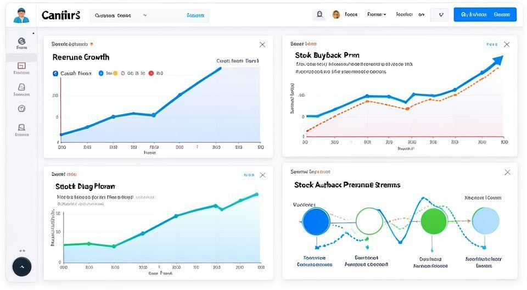This screenshot has width=527, height=290.
Task: Open the small chevron dropdown box in header
Action: click(439, 15)
